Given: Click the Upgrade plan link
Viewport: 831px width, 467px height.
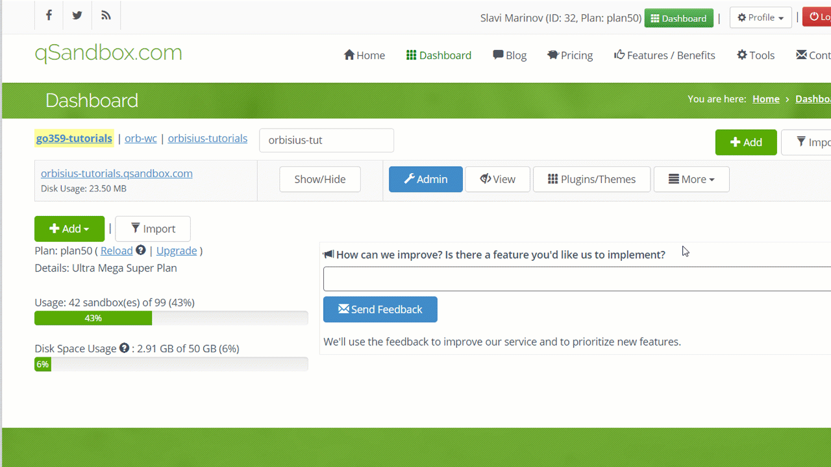Looking at the screenshot, I should pos(177,250).
